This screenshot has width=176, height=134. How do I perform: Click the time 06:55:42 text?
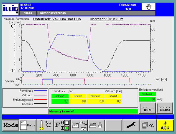click(26, 5)
